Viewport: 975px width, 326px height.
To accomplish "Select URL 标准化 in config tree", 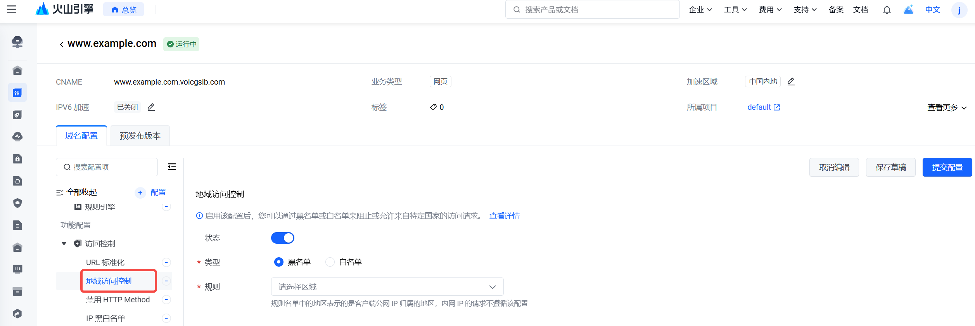I will (x=105, y=262).
